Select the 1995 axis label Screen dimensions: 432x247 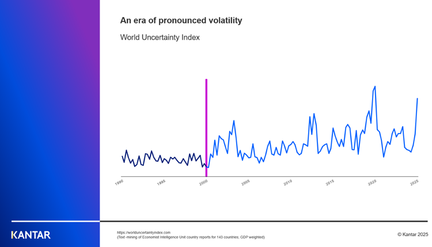point(162,182)
